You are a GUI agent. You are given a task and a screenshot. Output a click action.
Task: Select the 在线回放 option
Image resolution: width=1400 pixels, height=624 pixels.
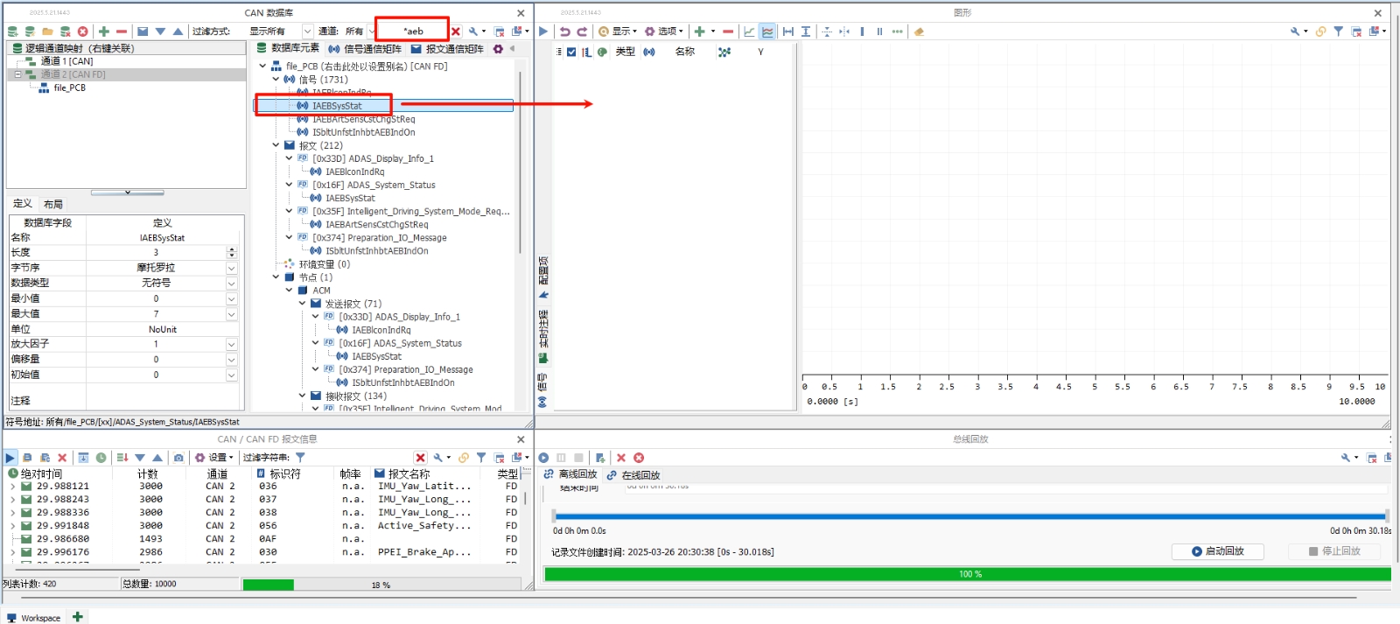pos(640,475)
